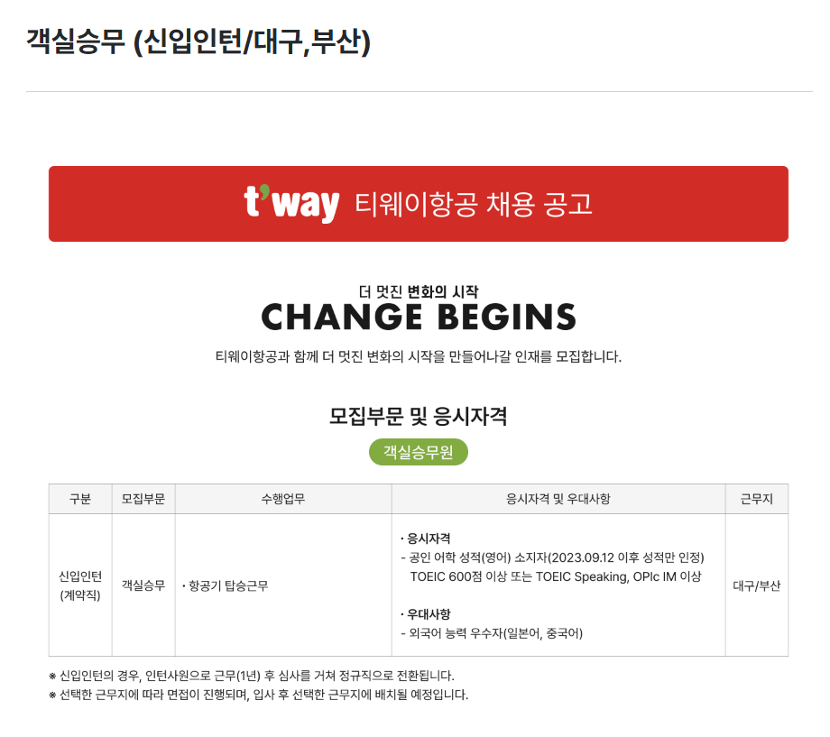Click the TOEIC 600점 이상 requirement line
Screen dimensions: 830x737
[x=555, y=576]
